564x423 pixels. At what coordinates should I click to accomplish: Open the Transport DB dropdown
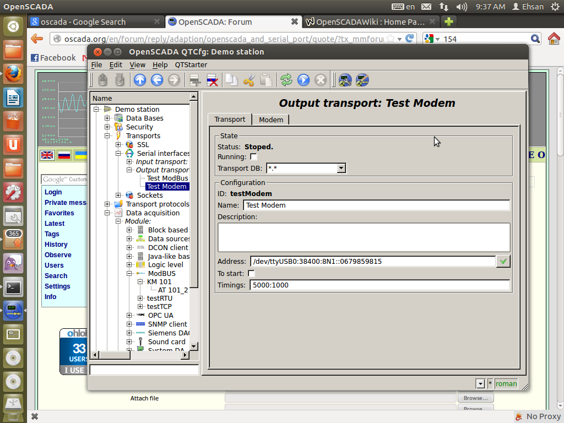click(341, 168)
